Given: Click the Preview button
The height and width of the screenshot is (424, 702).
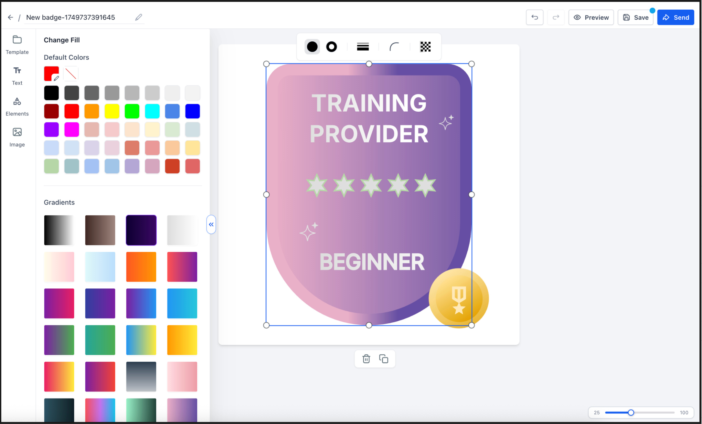Looking at the screenshot, I should (591, 17).
